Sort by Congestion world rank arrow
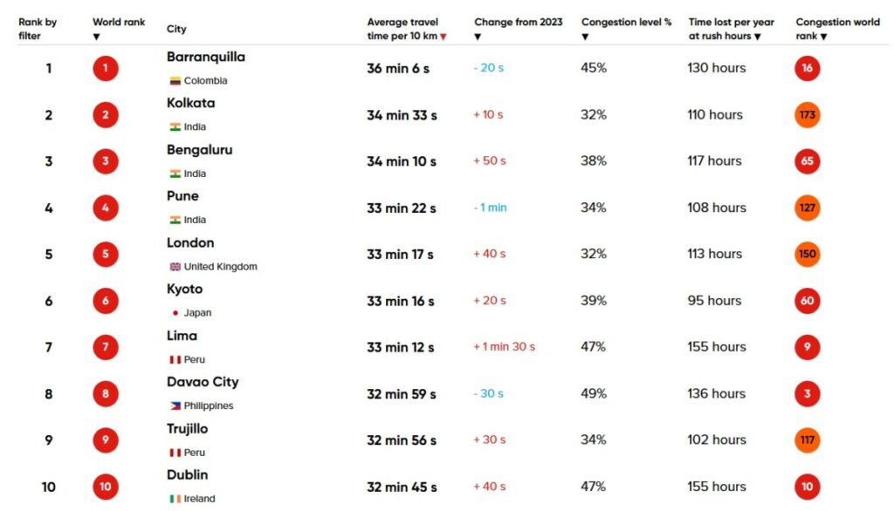Screen dimensions: 894x511 pos(823,37)
